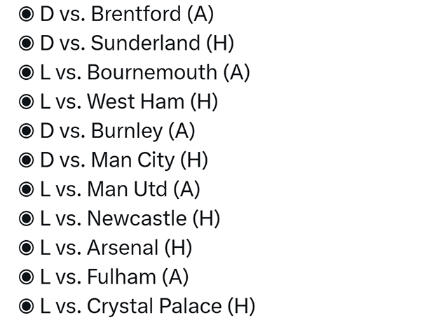The width and height of the screenshot is (429, 320).
Task: Click the "L vs. Bournemouth (A)" line
Action: point(144,72)
